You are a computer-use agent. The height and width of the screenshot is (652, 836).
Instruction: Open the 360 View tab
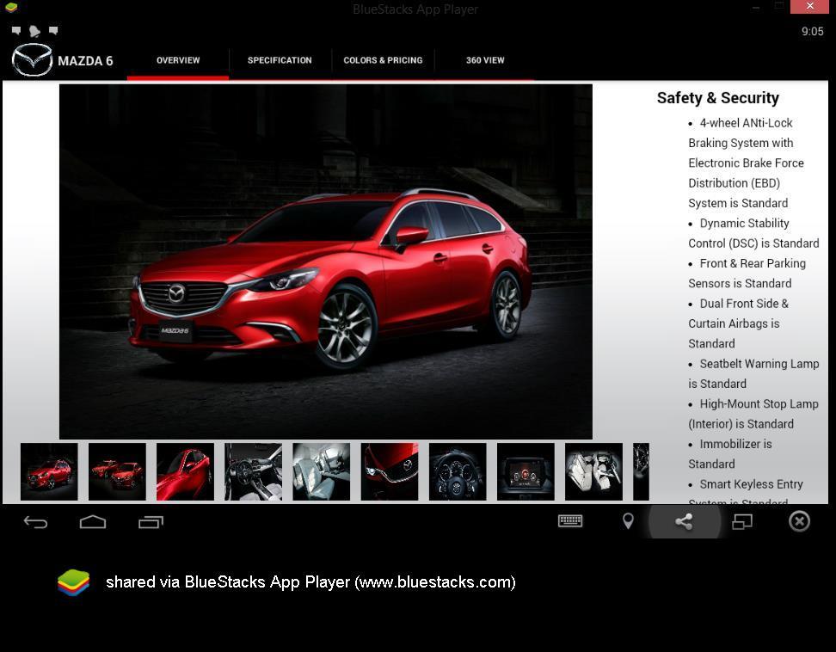[x=485, y=60]
